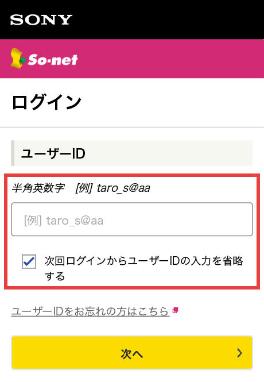The width and height of the screenshot is (264, 382).
Task: Click the gray accent bar left of ユーザーID
Action: pos(13,153)
